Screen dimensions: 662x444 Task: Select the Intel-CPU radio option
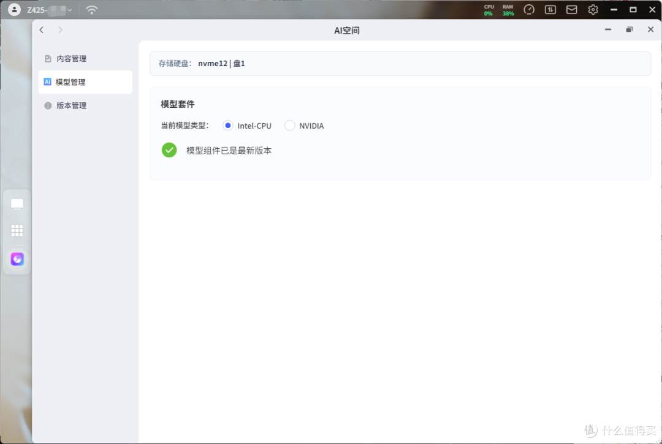coord(228,125)
